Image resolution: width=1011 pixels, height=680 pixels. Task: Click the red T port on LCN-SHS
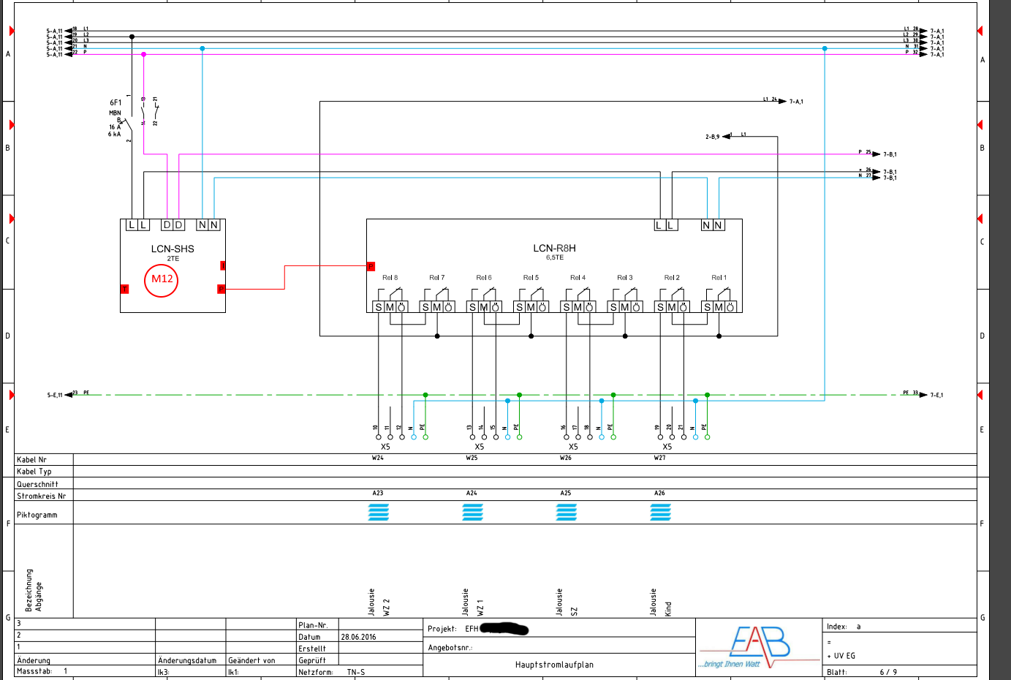tap(124, 290)
